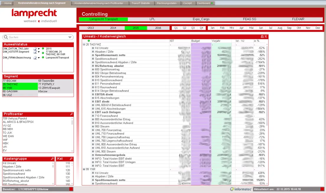This screenshot has width=326, height=193.
Task: Click the lamprecht logo
Action: point(34,16)
